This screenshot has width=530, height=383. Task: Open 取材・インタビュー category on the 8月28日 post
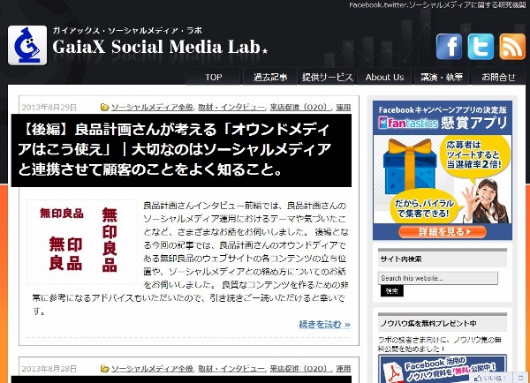[x=231, y=369]
